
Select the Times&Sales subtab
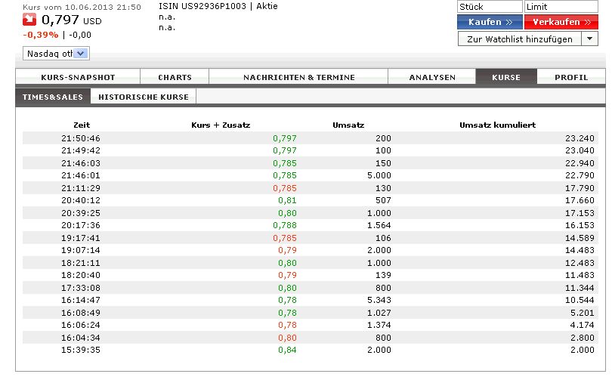52,97
